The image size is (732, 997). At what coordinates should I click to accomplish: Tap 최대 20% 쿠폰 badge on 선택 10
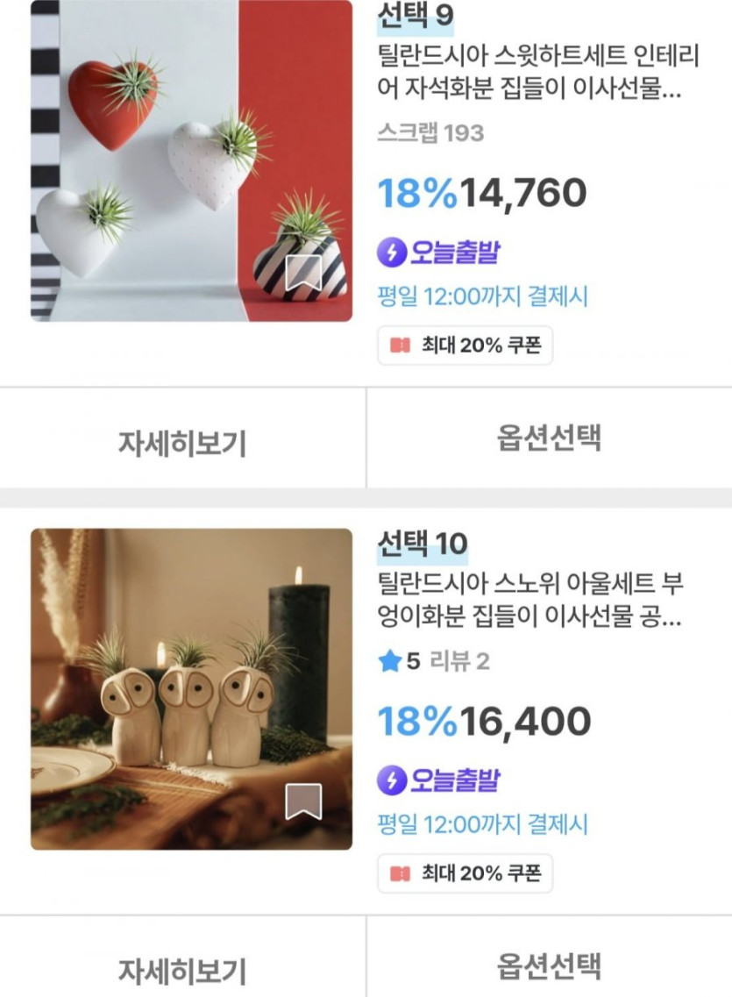465,873
